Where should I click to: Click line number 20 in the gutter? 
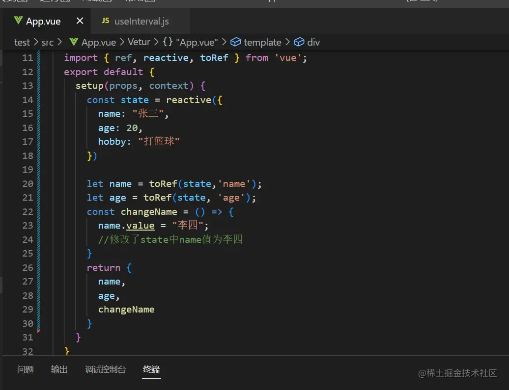pos(28,184)
